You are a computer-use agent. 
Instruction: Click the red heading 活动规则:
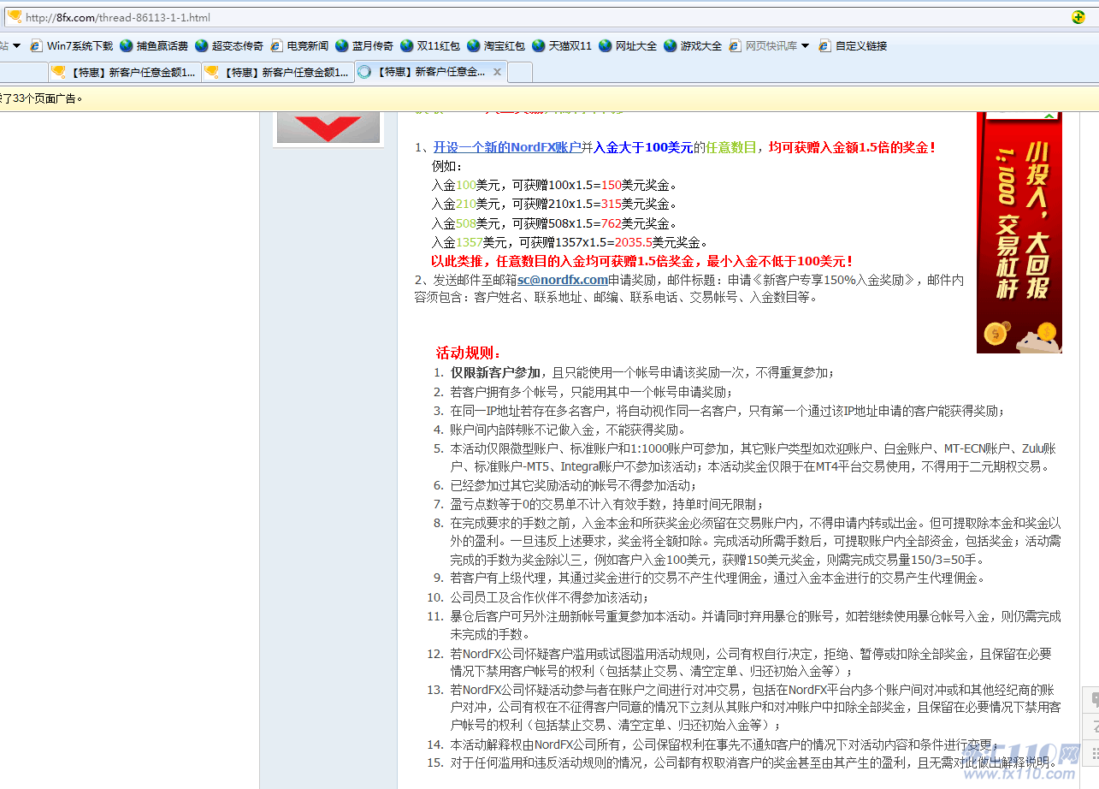point(469,353)
